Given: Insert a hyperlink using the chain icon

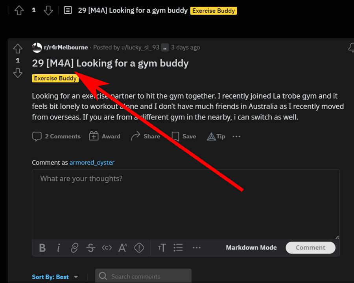Looking at the screenshot, I should click(74, 248).
